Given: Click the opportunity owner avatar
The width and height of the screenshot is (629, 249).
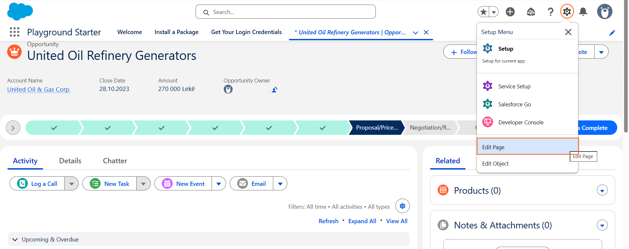Looking at the screenshot, I should point(228,89).
